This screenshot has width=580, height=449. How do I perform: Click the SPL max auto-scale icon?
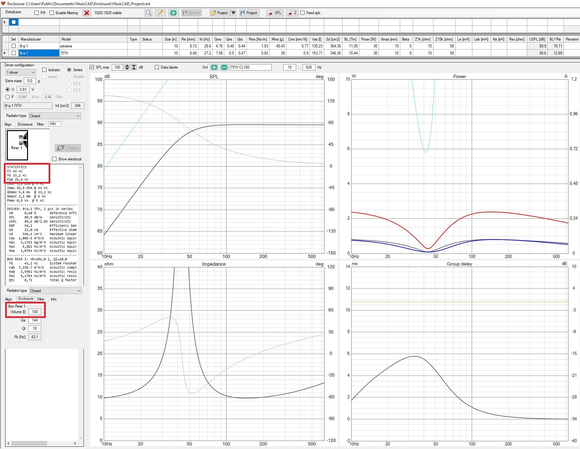(x=134, y=67)
